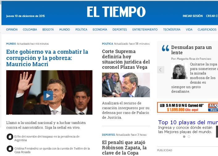
Task: Open the Deportes menu item
Action: 120,30
